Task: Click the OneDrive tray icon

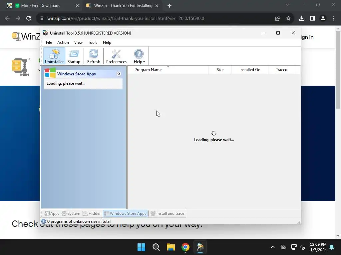Action: [283, 247]
